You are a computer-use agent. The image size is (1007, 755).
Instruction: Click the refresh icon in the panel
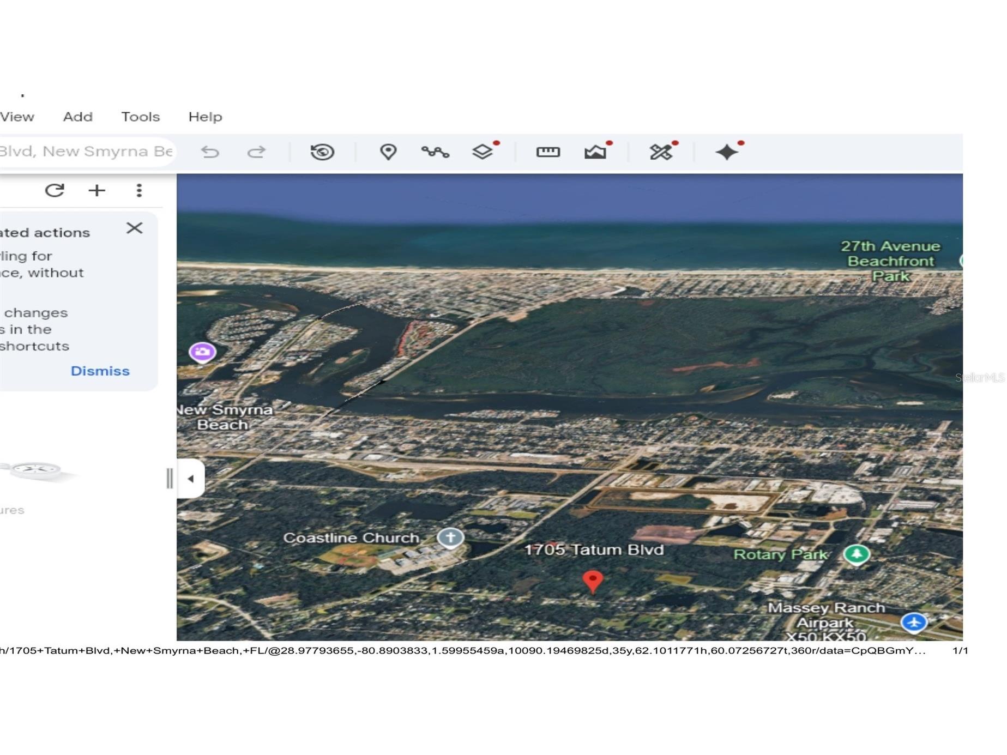[55, 190]
